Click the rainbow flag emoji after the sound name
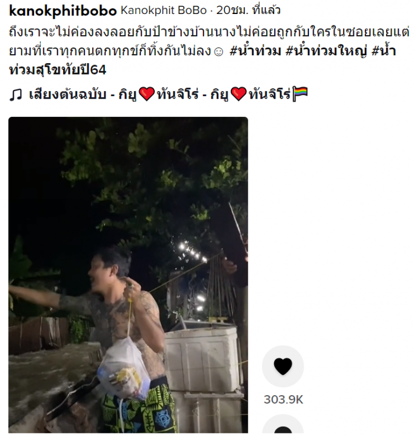The image size is (414, 436). 300,94
